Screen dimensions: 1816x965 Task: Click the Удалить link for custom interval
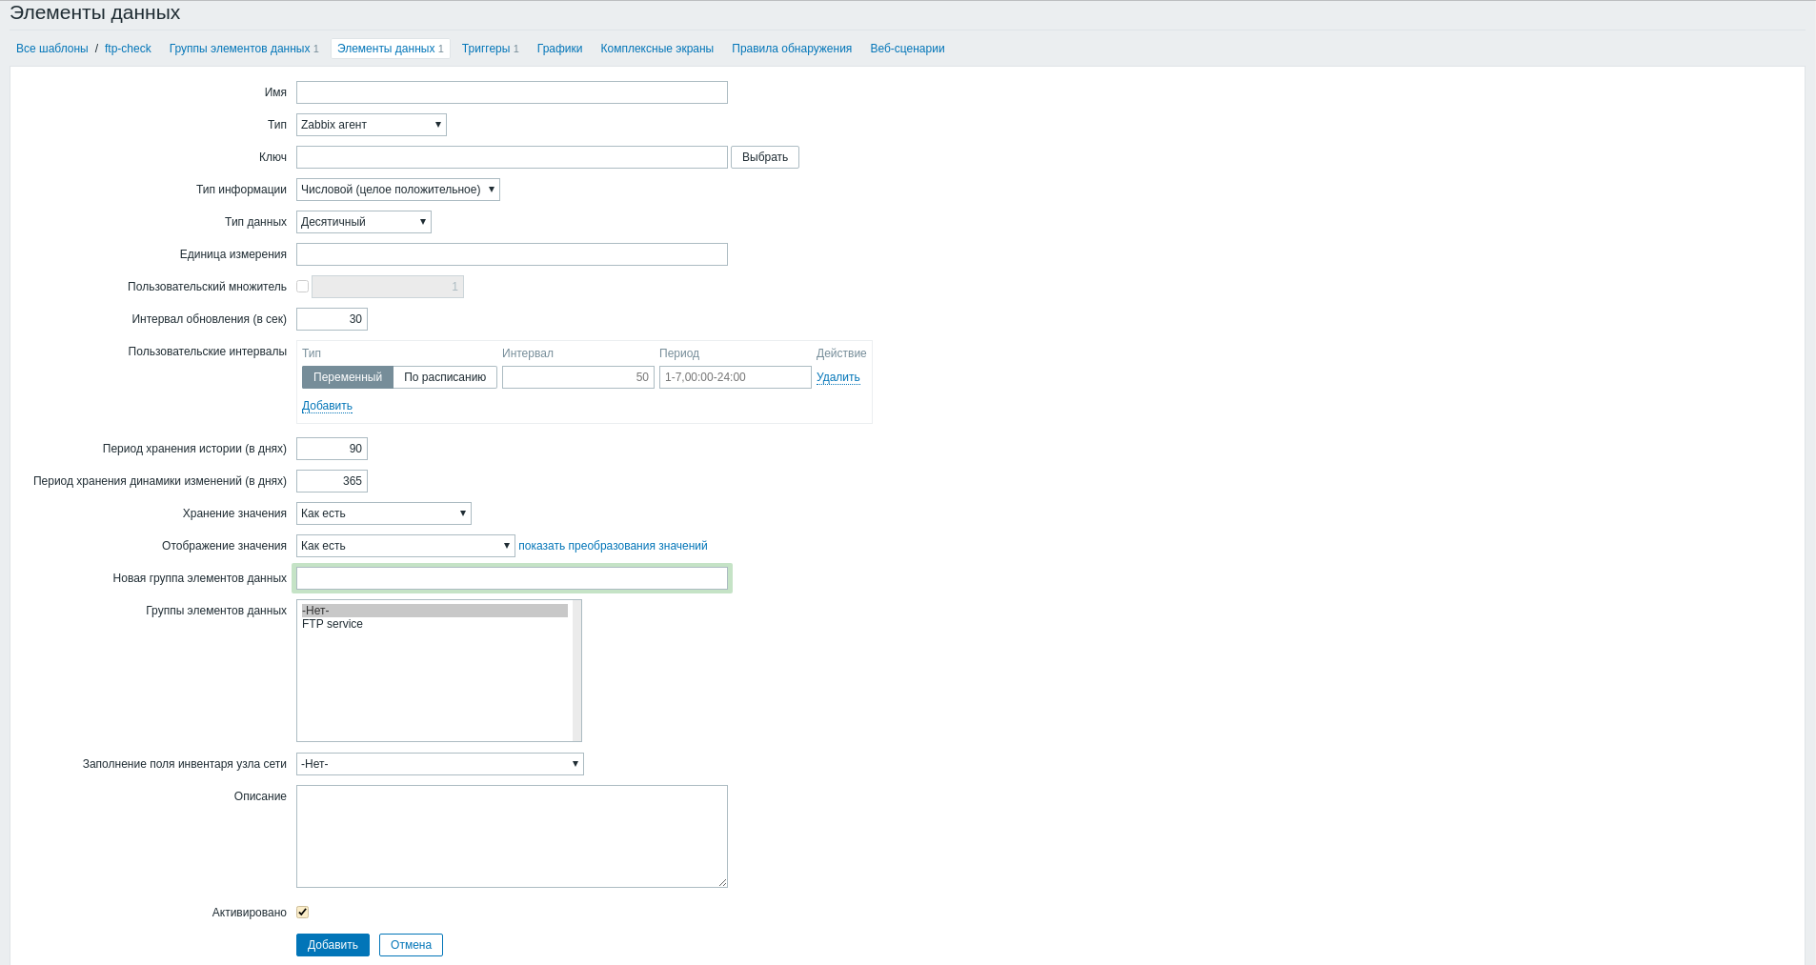[x=837, y=377]
